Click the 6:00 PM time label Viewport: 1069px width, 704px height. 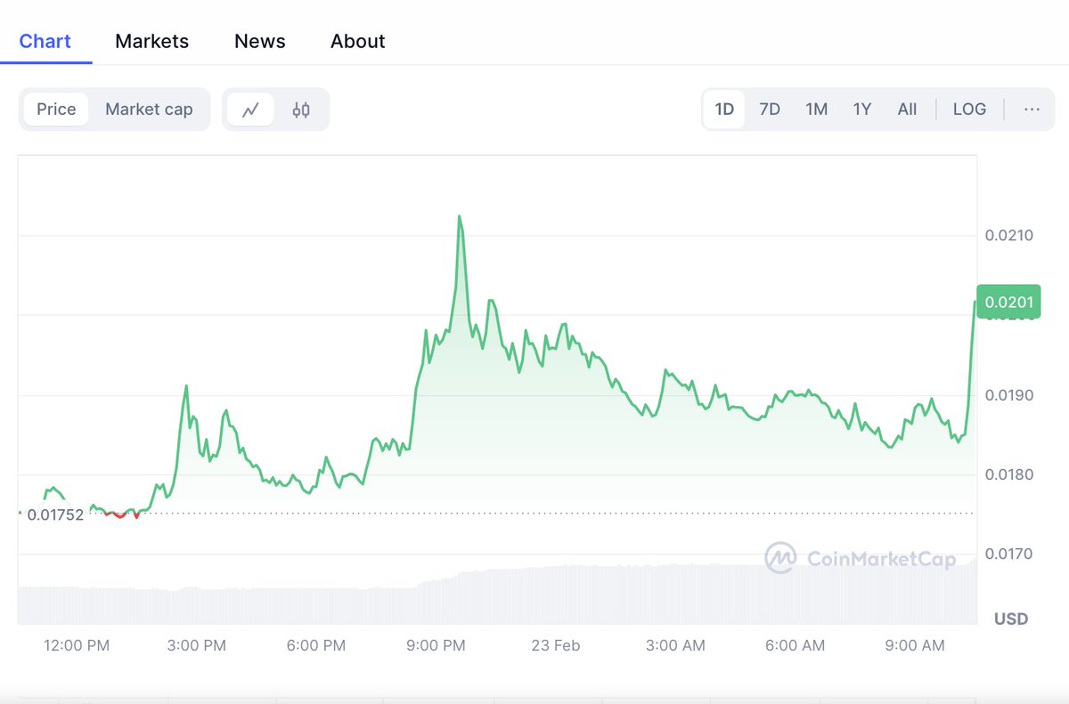pyautogui.click(x=315, y=645)
